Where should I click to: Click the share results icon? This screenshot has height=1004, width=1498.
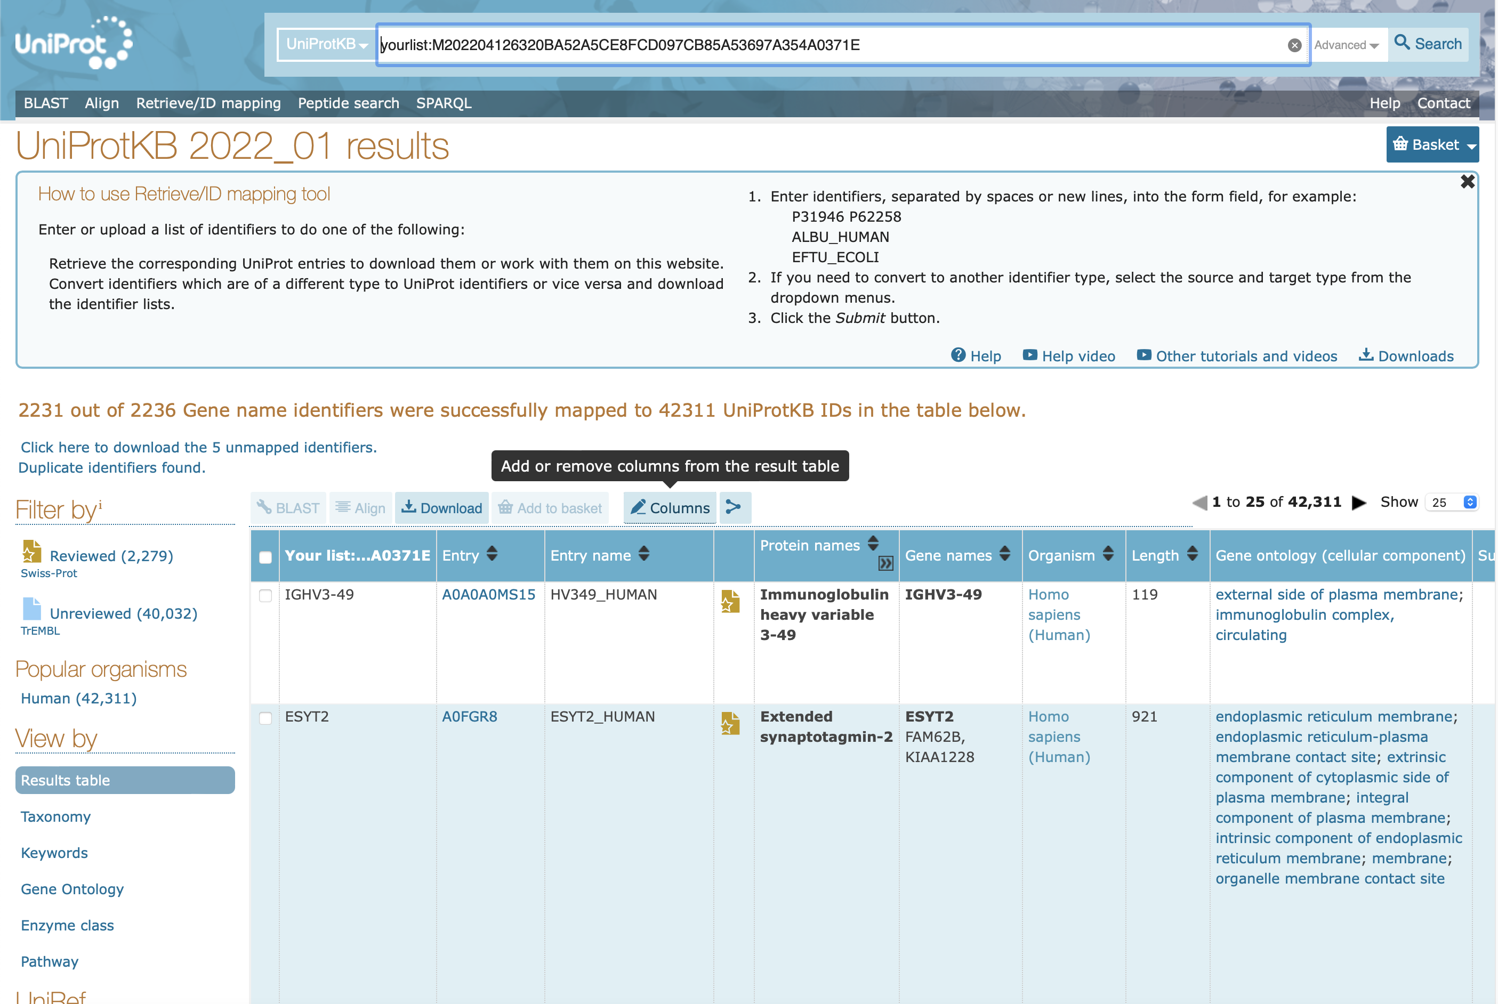734,508
